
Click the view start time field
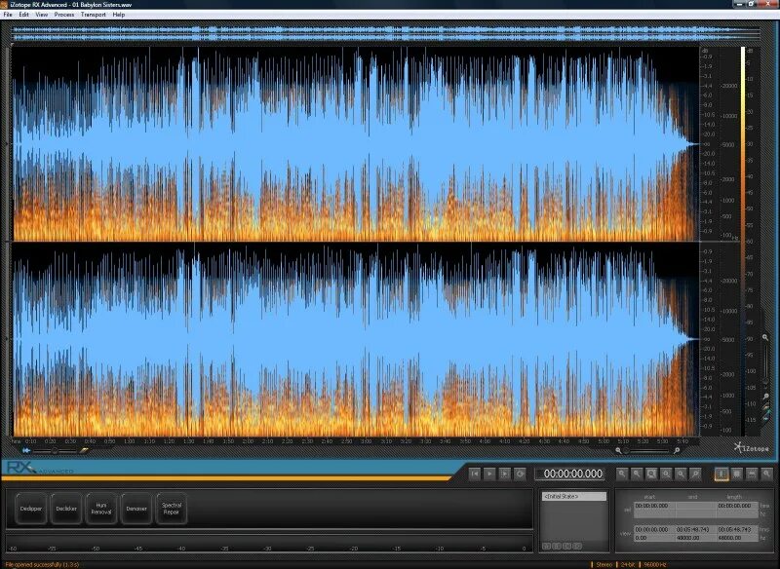point(654,530)
